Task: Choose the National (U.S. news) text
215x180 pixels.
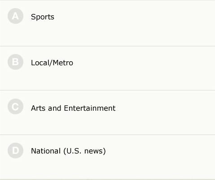Action: 68,151
